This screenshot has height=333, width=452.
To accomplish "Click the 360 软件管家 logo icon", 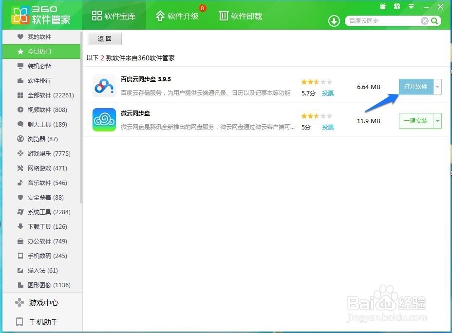I will pyautogui.click(x=20, y=15).
